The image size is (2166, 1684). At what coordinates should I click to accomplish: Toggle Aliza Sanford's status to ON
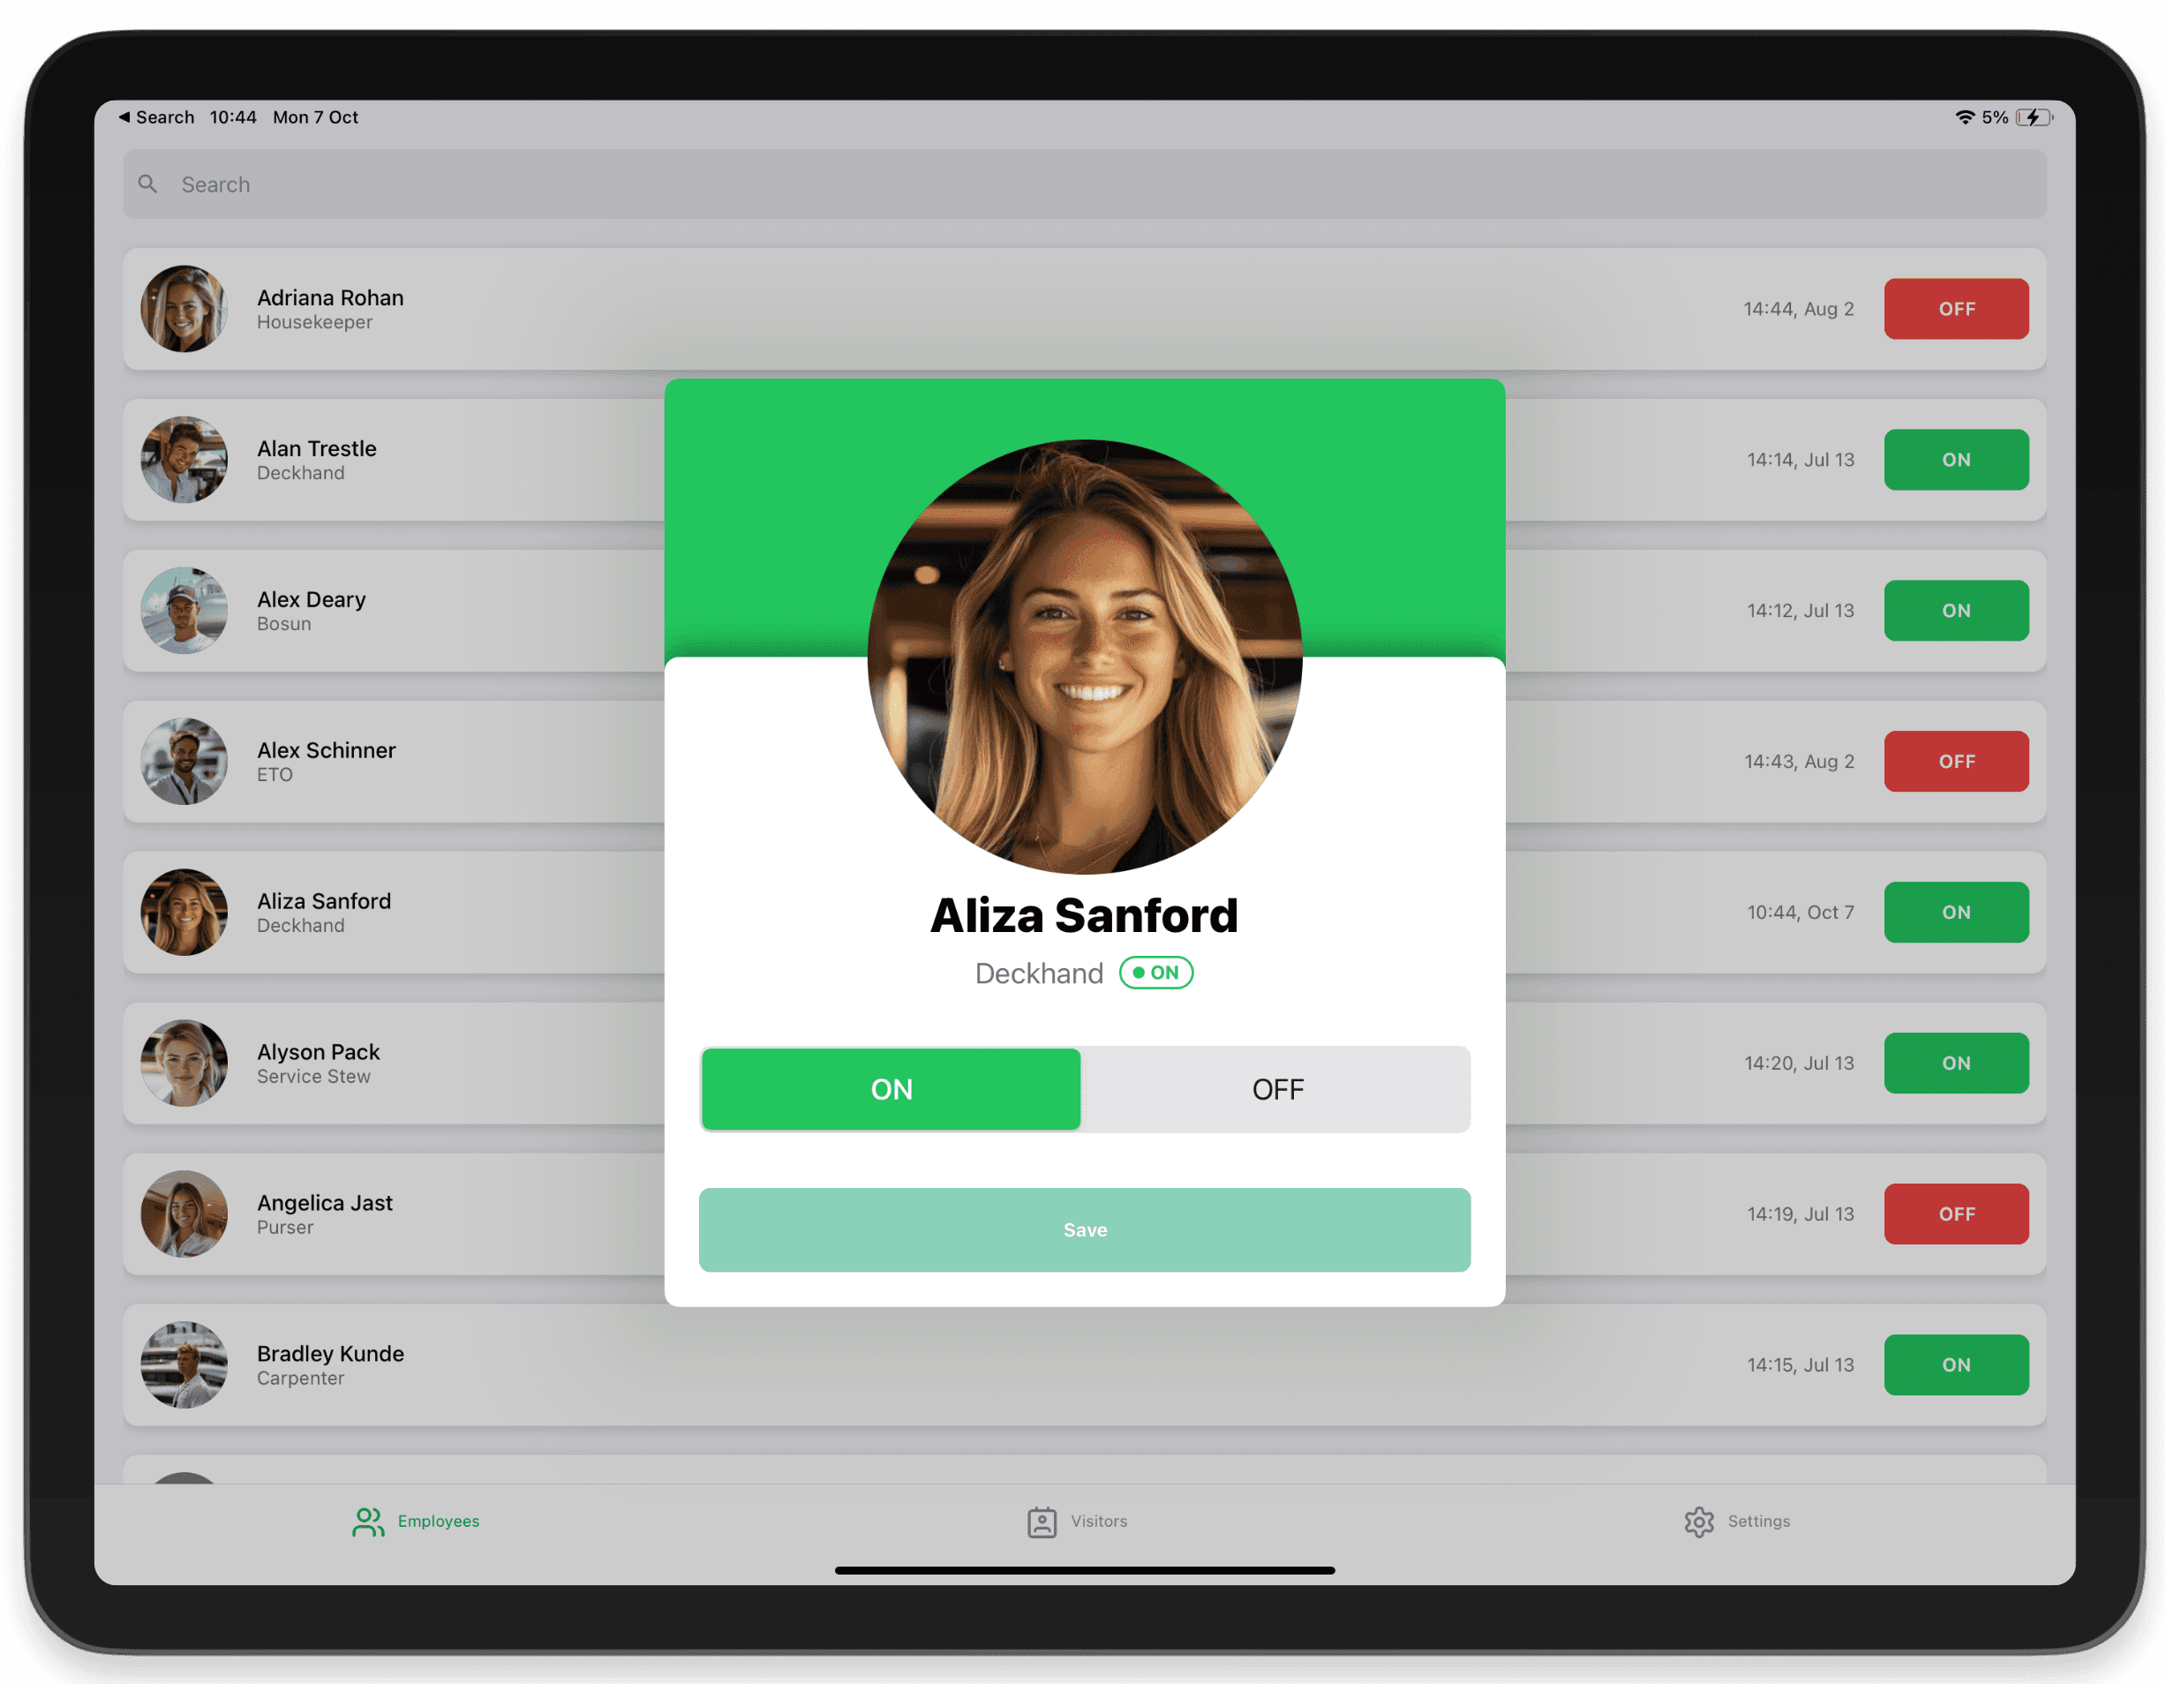tap(891, 1086)
